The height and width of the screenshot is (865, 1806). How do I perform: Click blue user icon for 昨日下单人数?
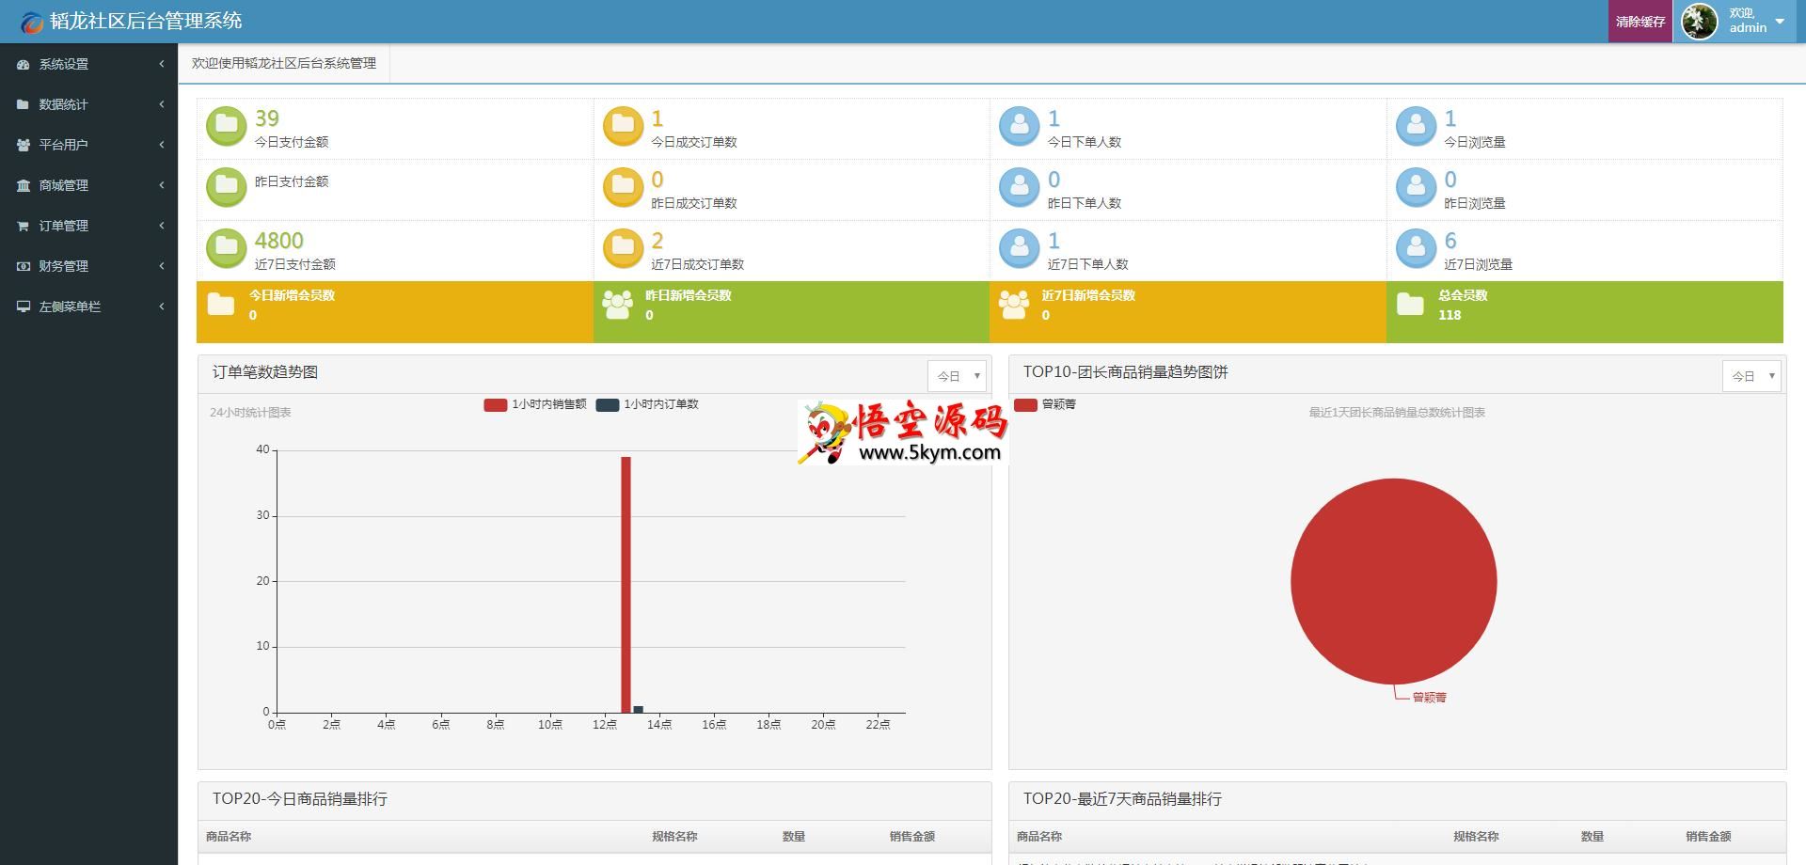(x=1019, y=188)
